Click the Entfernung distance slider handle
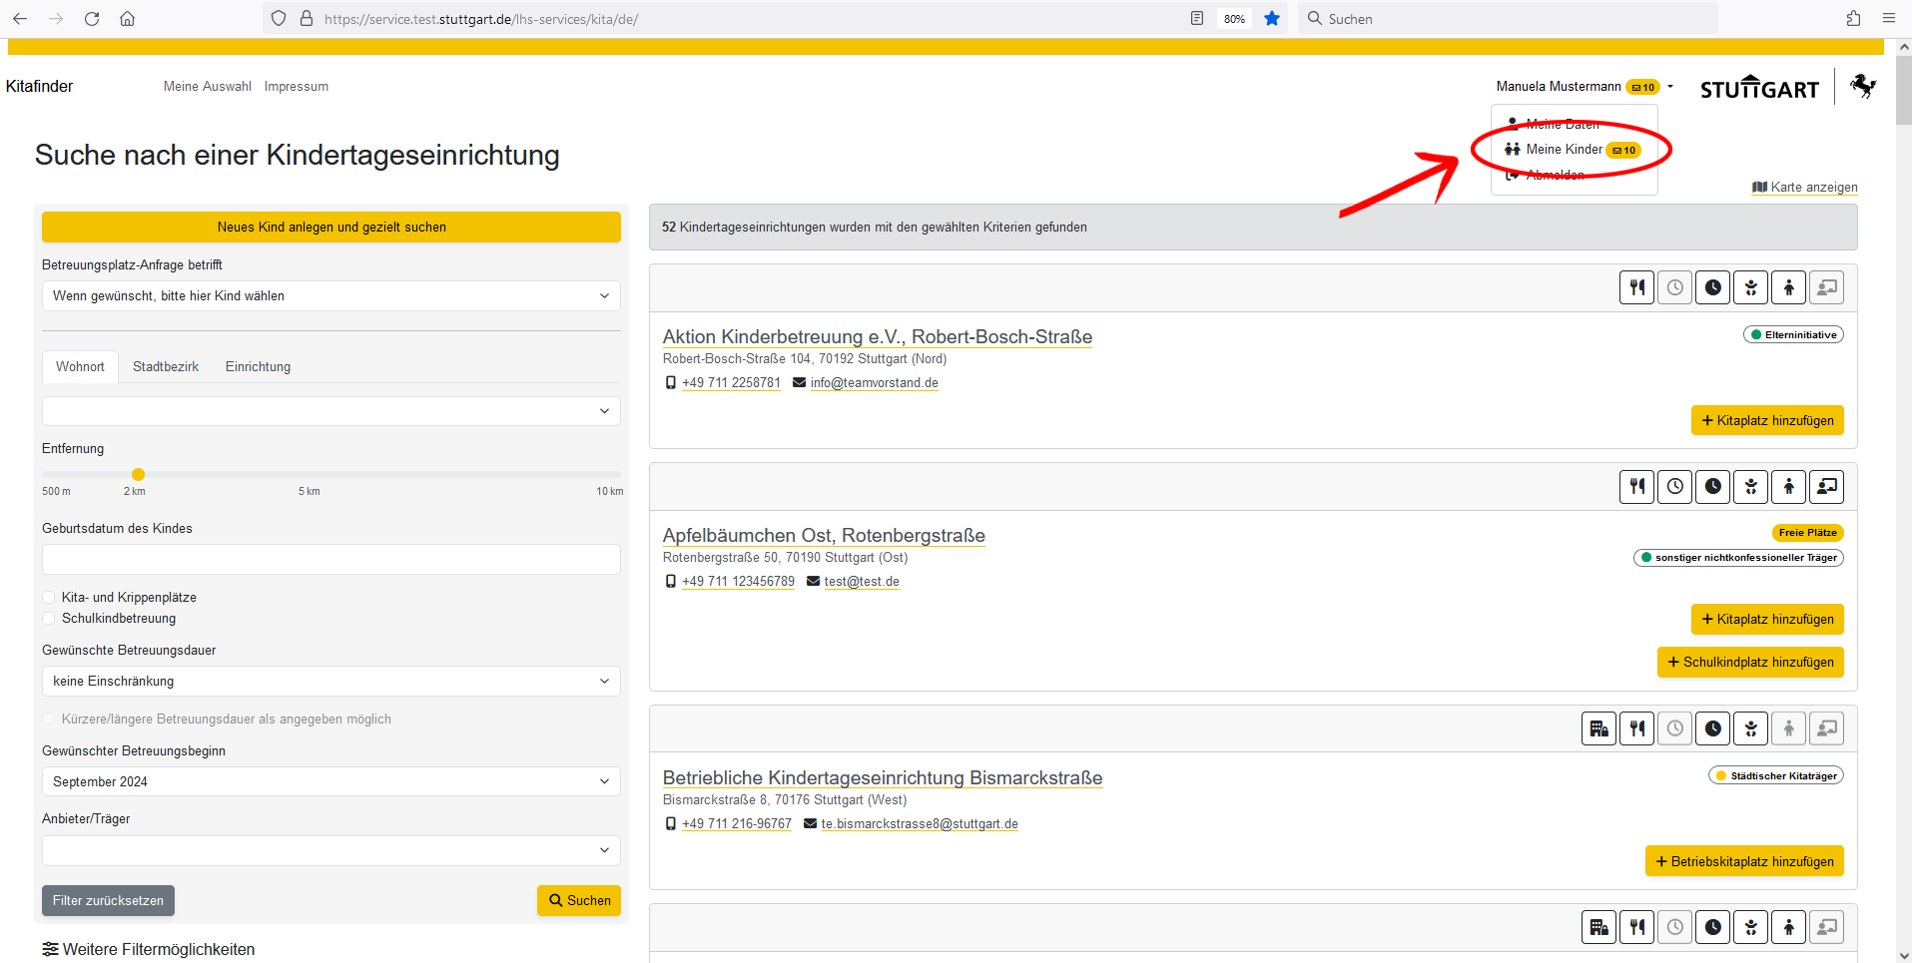The image size is (1912, 963). [139, 475]
